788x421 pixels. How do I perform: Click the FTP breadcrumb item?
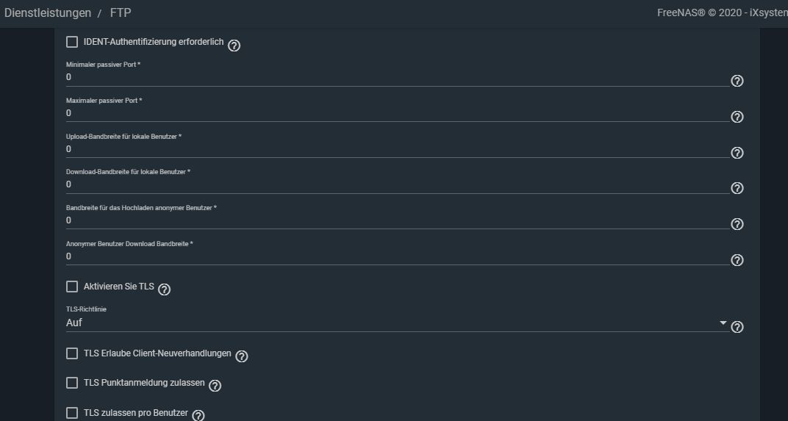click(x=121, y=12)
